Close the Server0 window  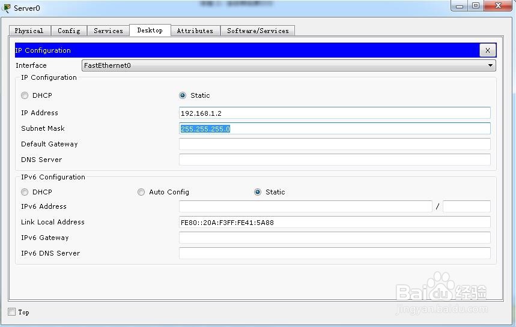[498, 5]
